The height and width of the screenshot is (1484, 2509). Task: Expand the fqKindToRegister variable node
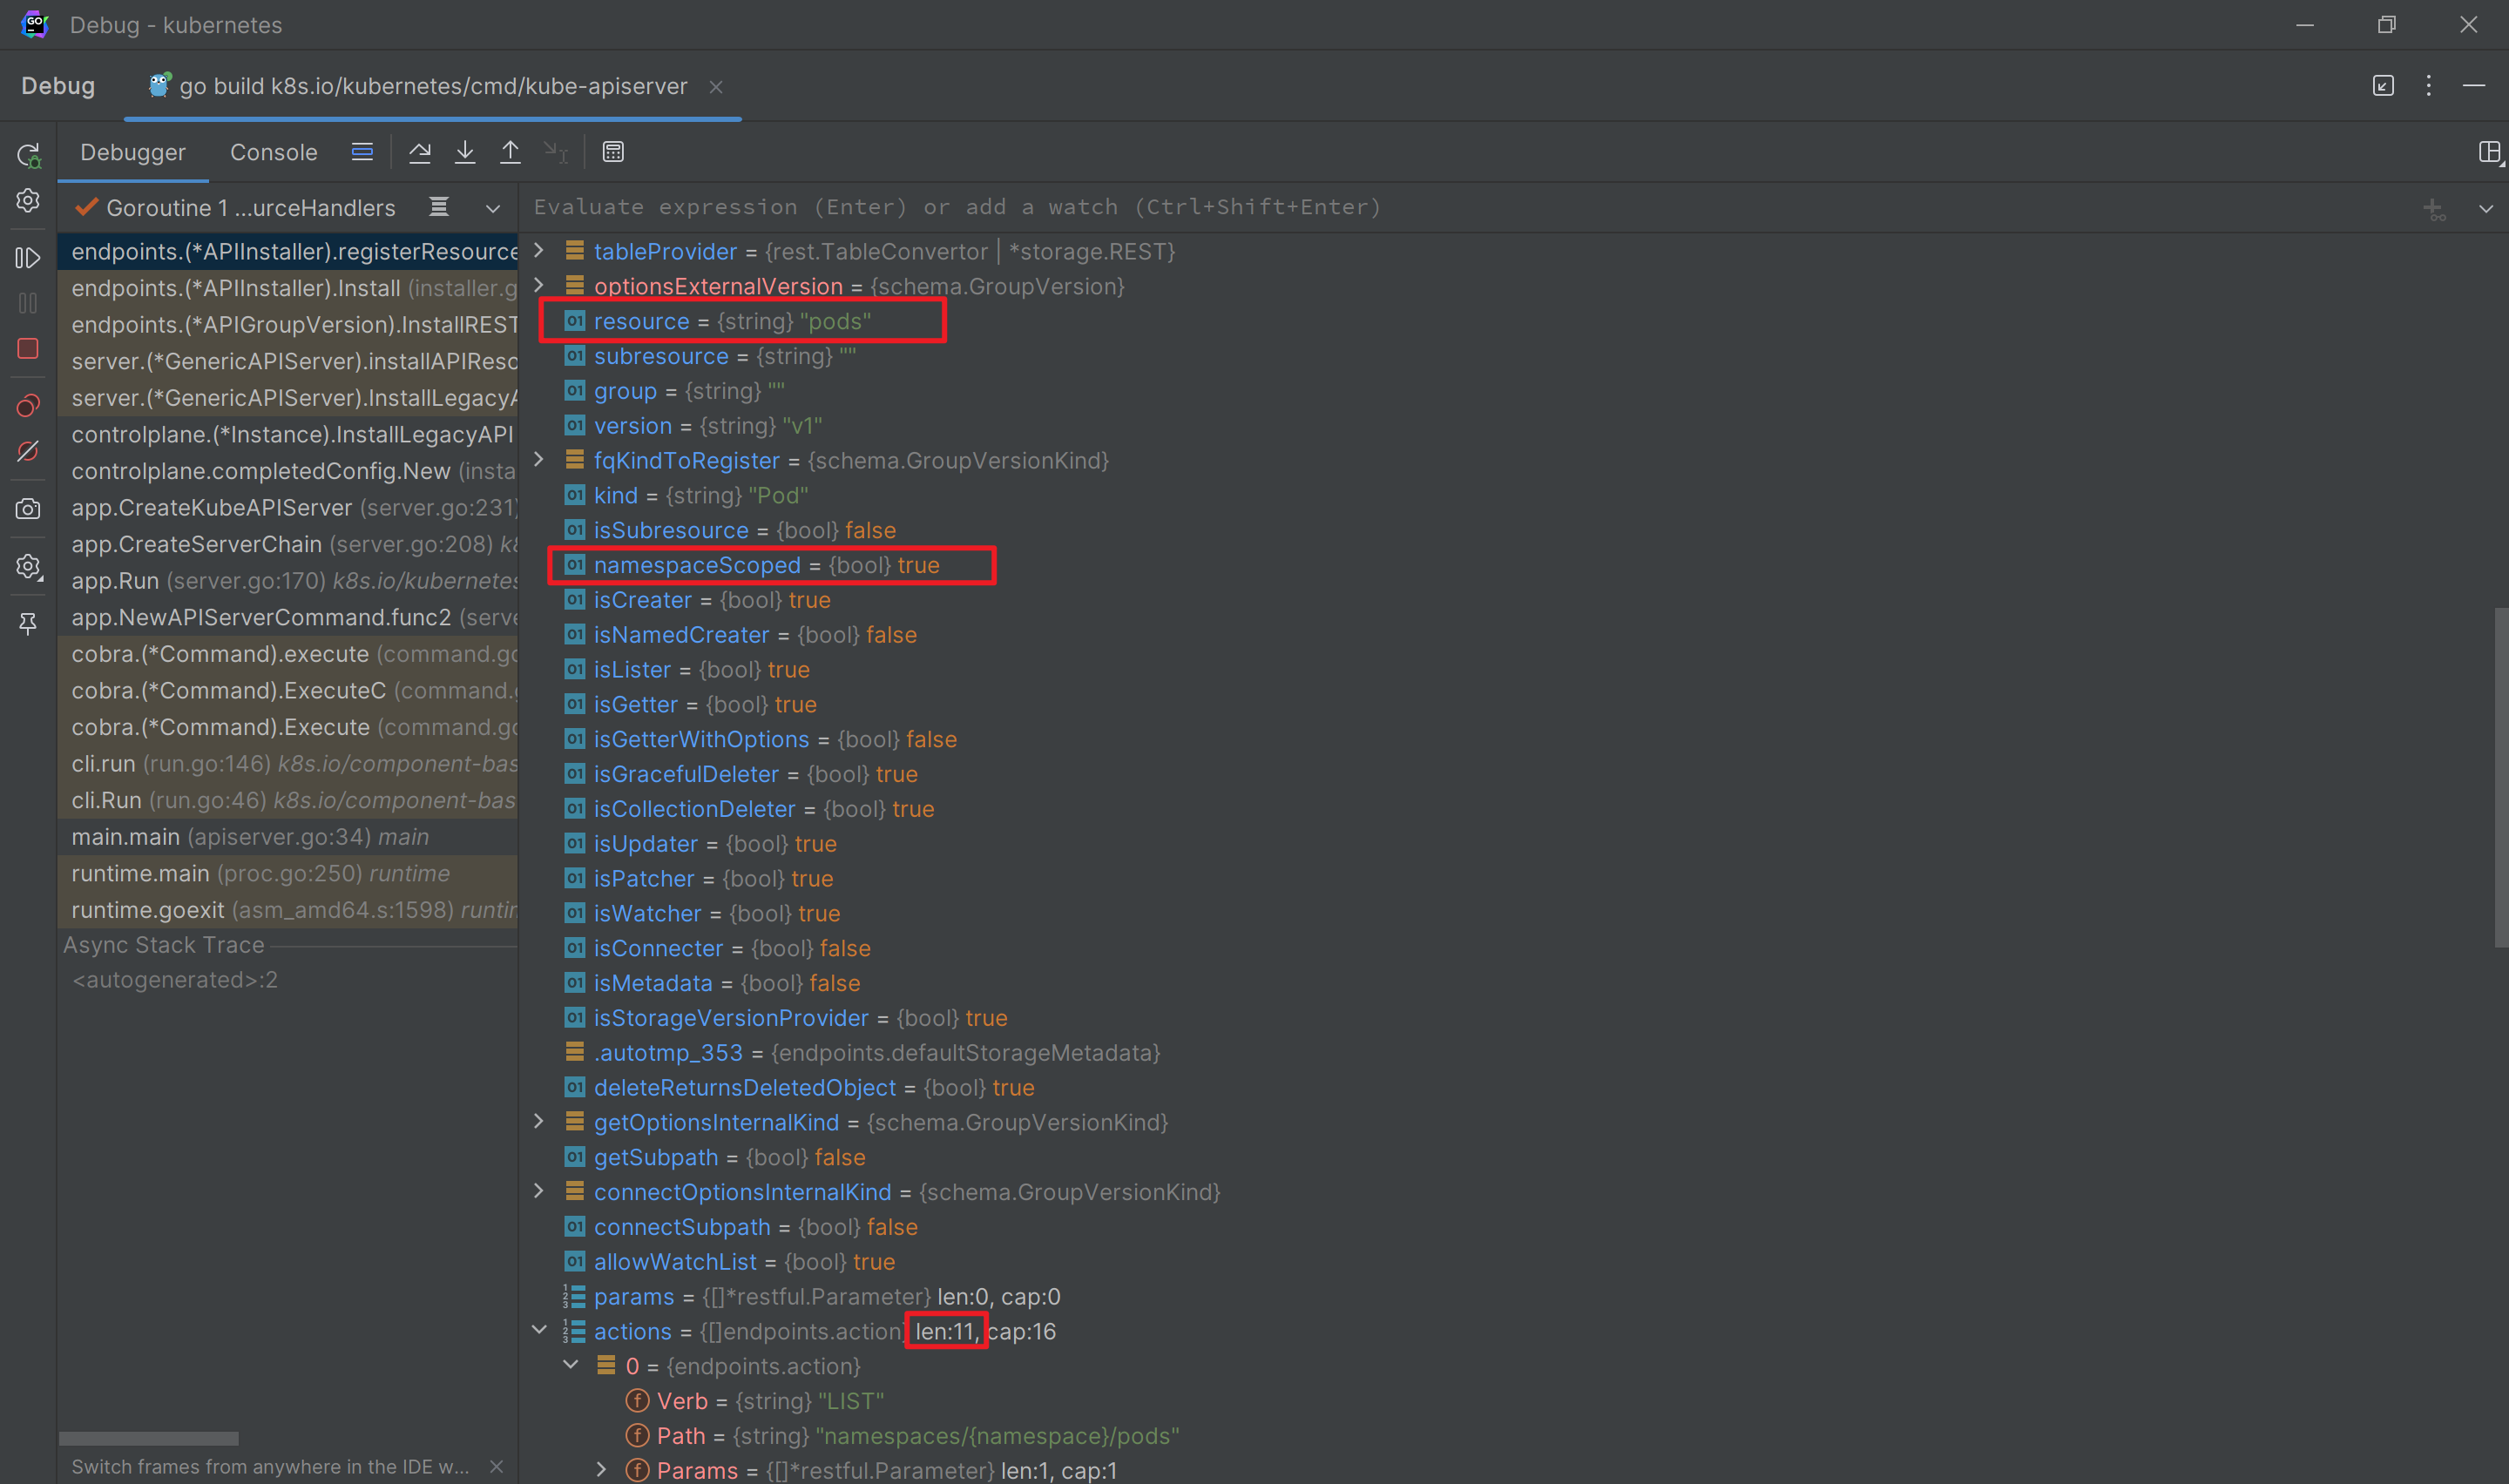pos(539,459)
